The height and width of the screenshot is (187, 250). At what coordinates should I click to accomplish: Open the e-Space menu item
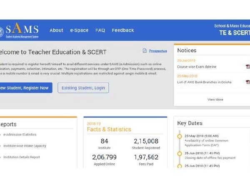click(79, 30)
